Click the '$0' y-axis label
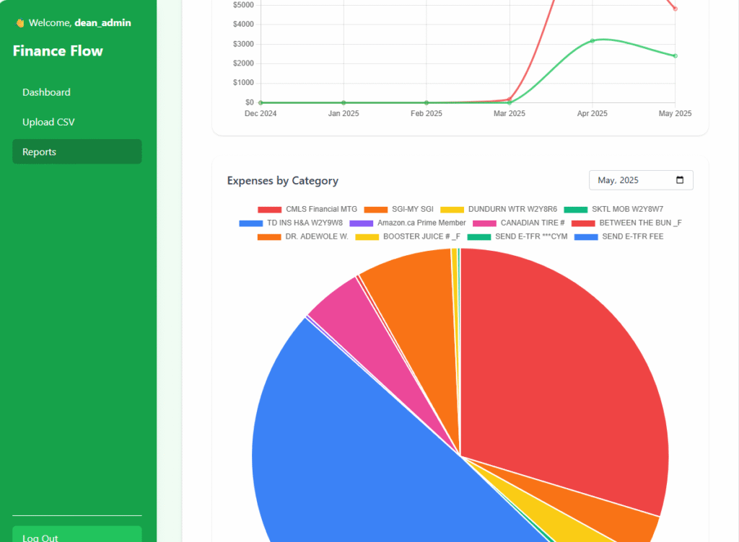The image size is (739, 542). (x=249, y=102)
